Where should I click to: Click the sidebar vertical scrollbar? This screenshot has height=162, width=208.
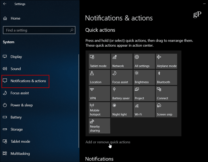79,101
